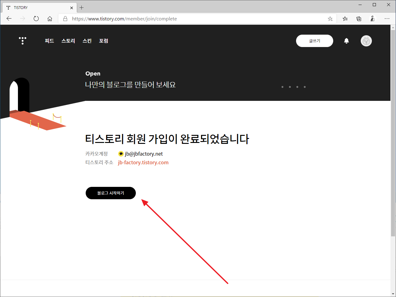
Task: Maximize the browser window
Action: click(374, 5)
